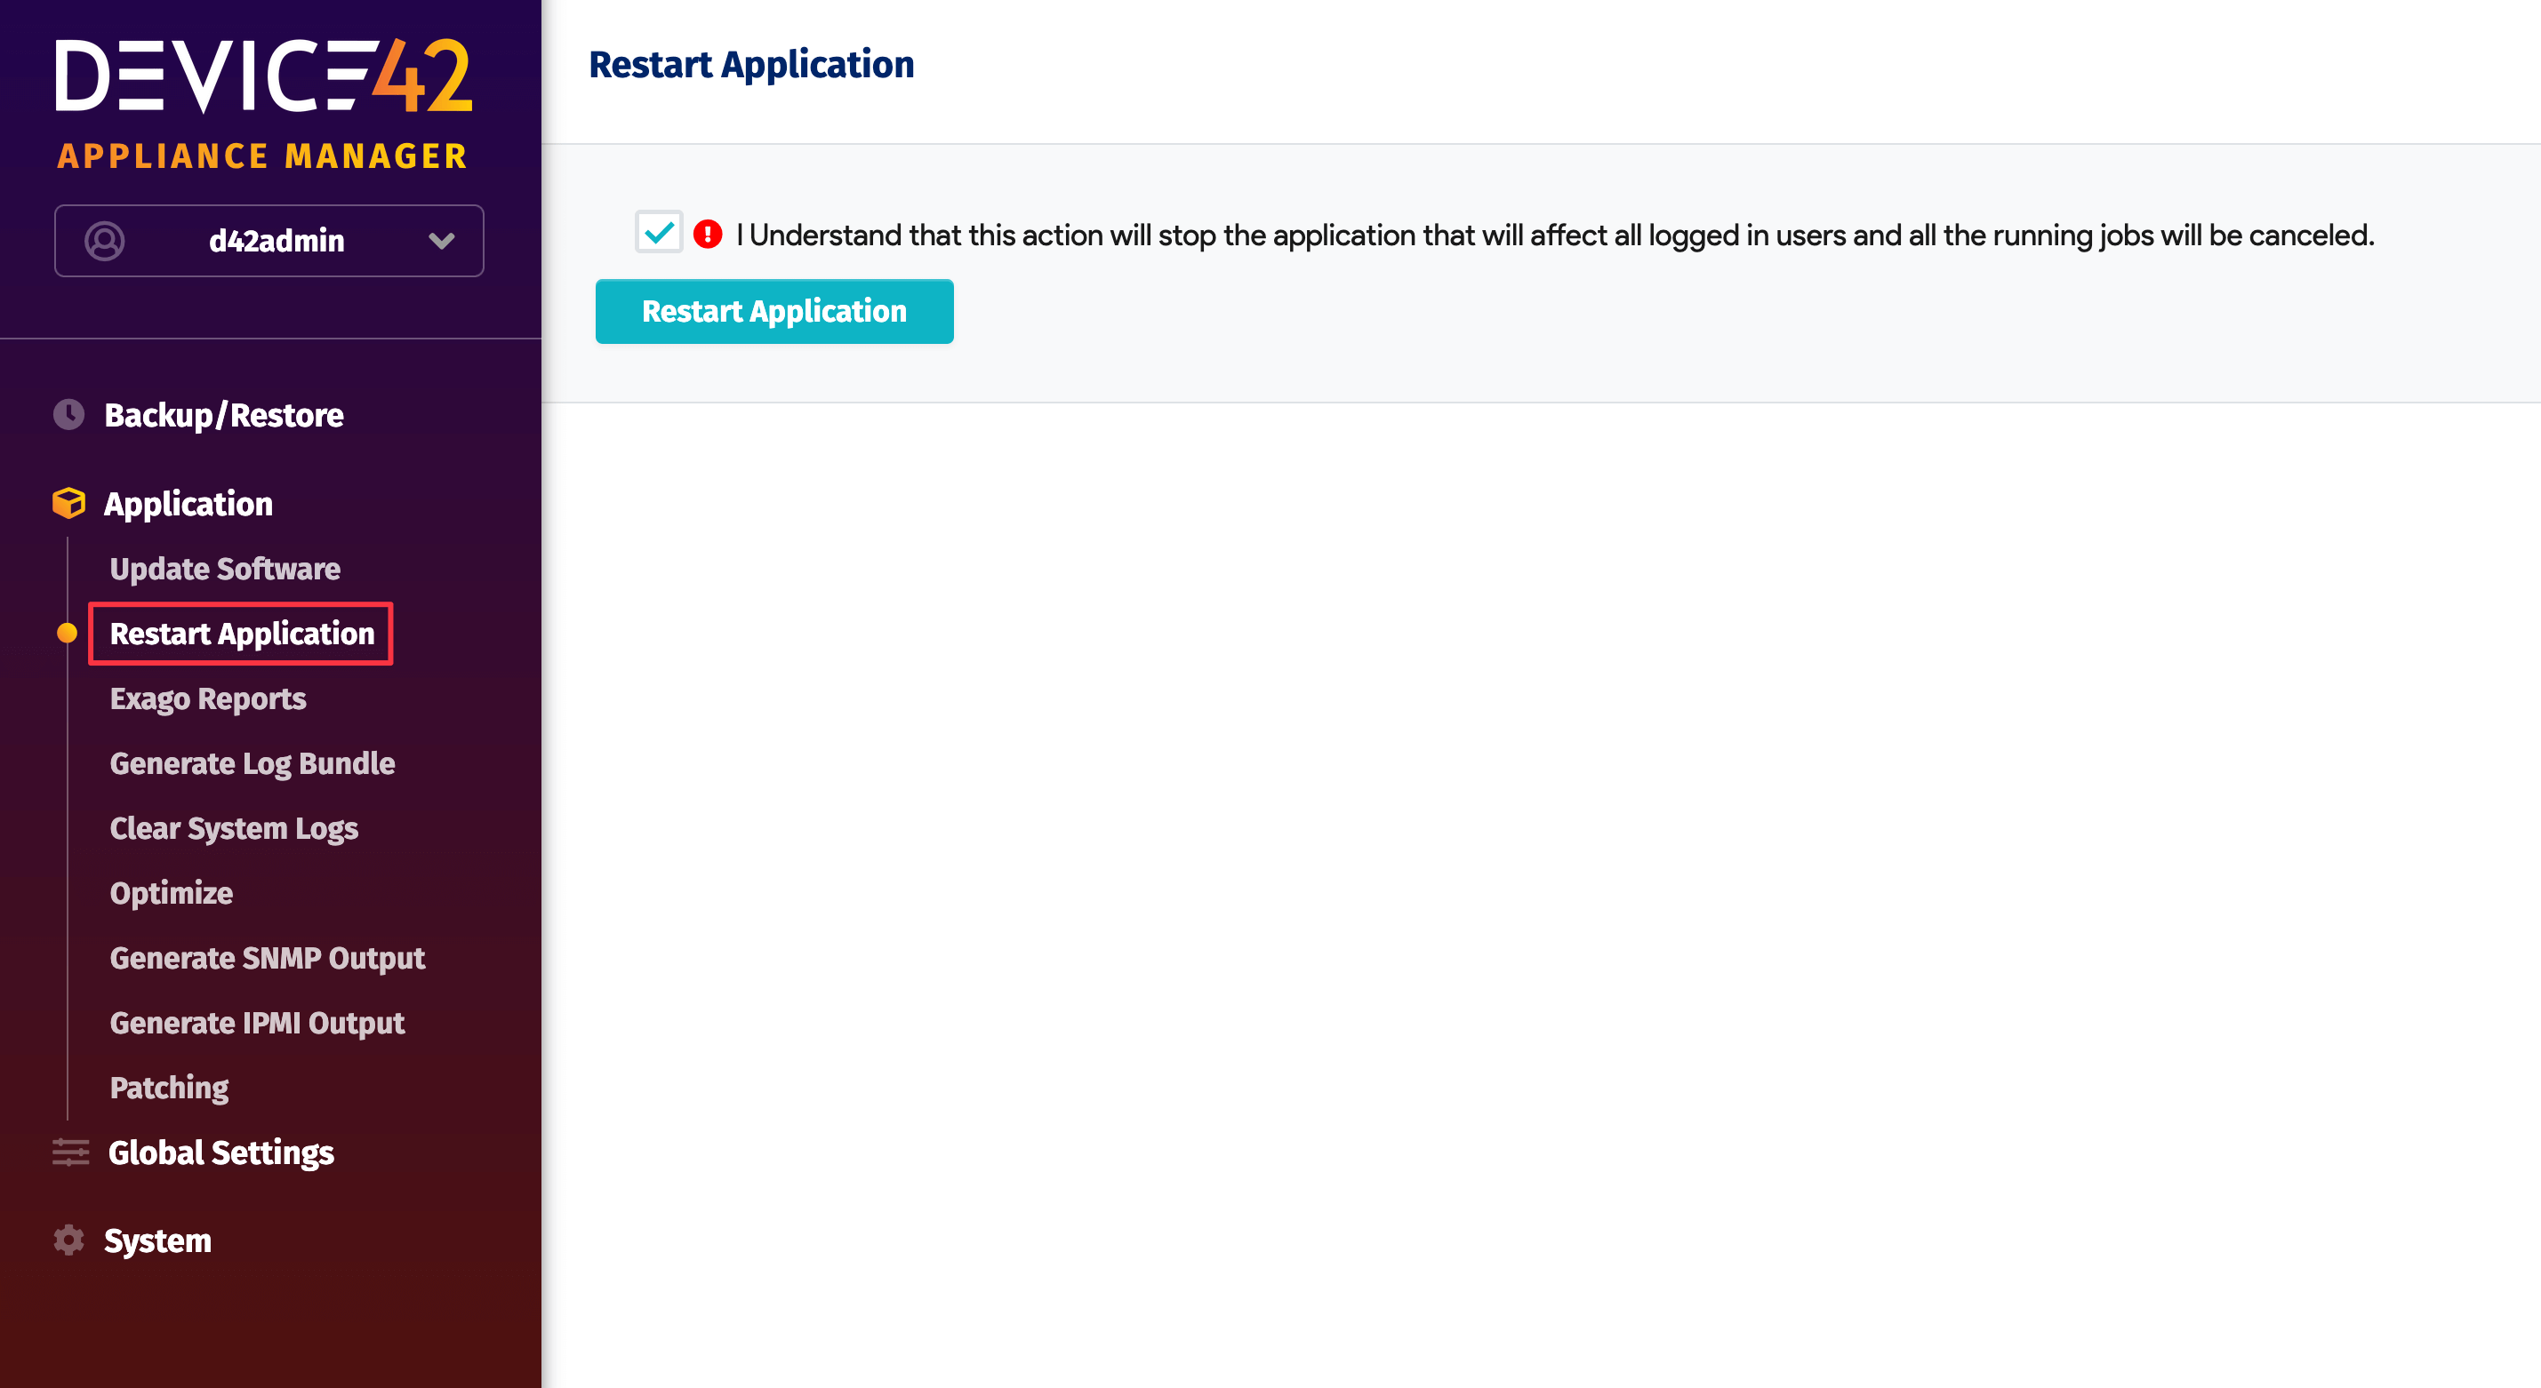Collapse the Application menu section

point(188,504)
